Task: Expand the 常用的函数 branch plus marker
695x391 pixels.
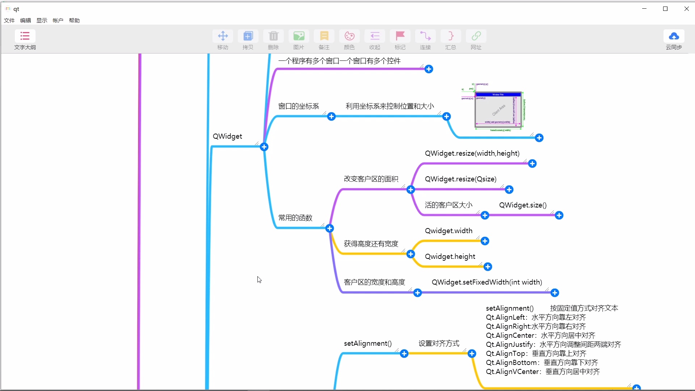Action: pos(329,228)
